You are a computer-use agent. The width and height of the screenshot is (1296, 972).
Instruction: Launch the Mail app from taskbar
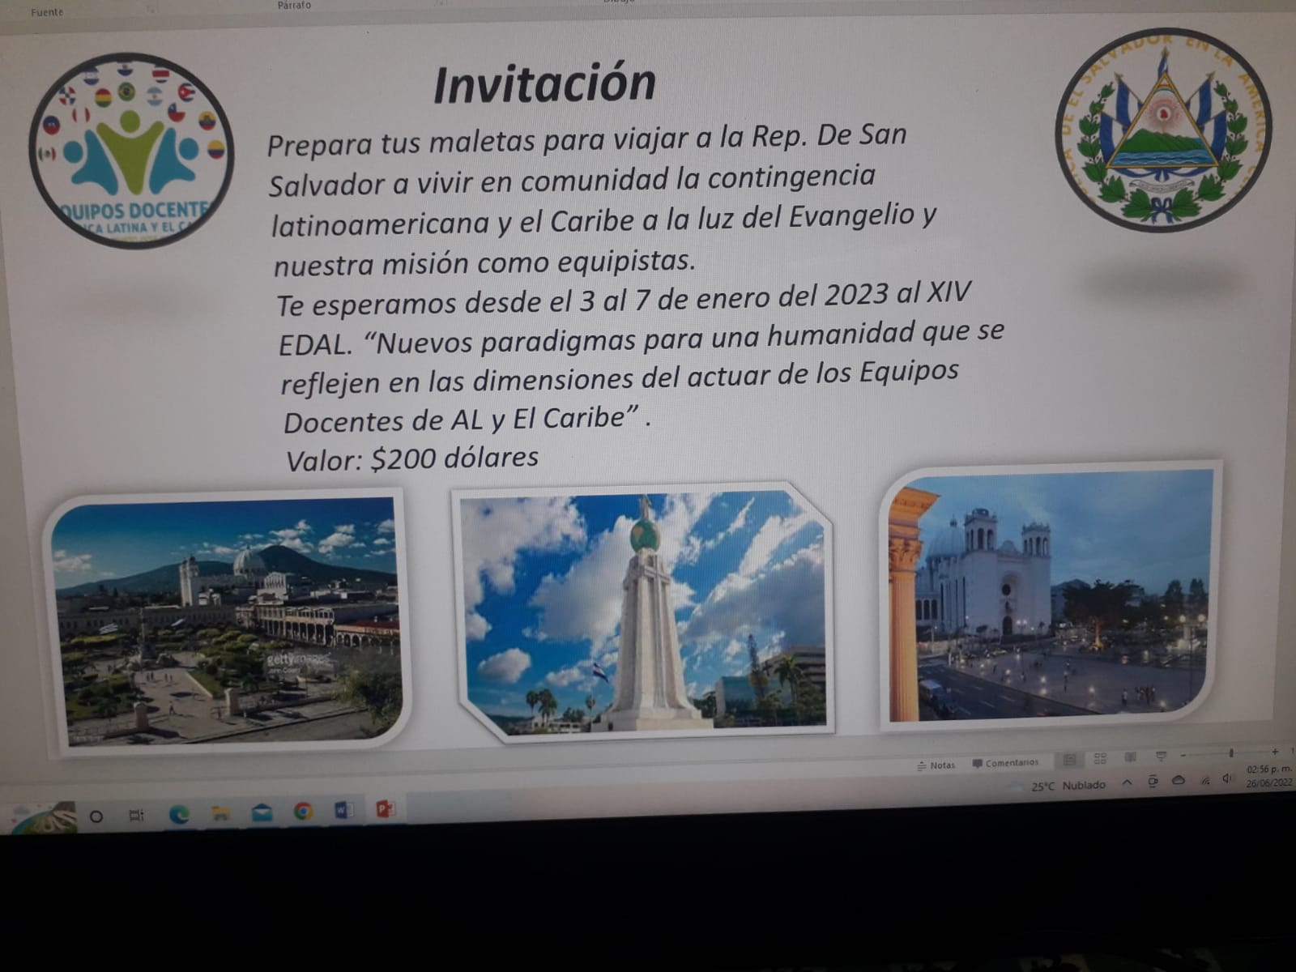(x=262, y=813)
